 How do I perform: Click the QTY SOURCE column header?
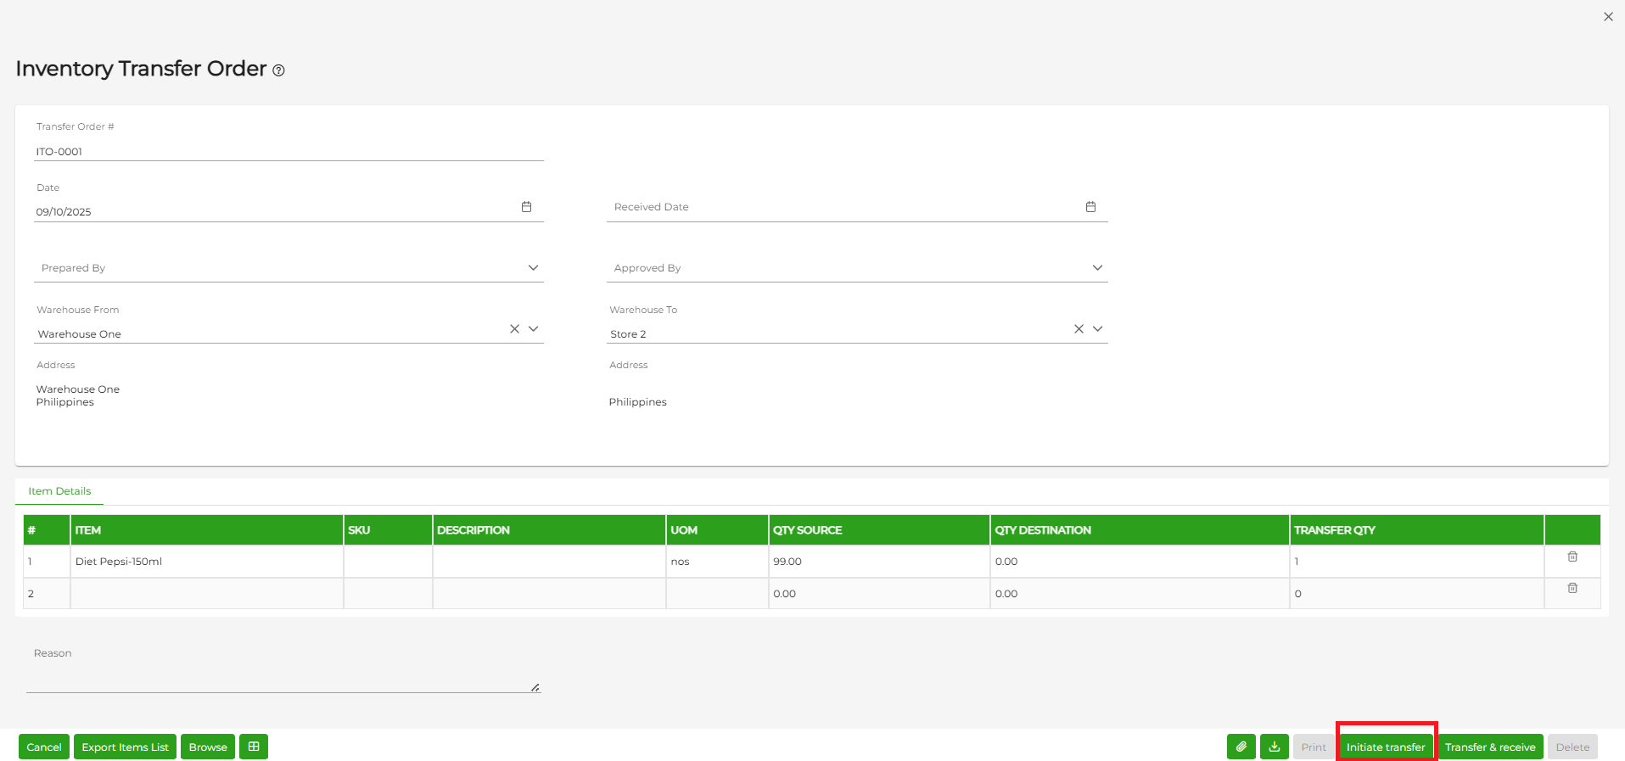tap(879, 530)
